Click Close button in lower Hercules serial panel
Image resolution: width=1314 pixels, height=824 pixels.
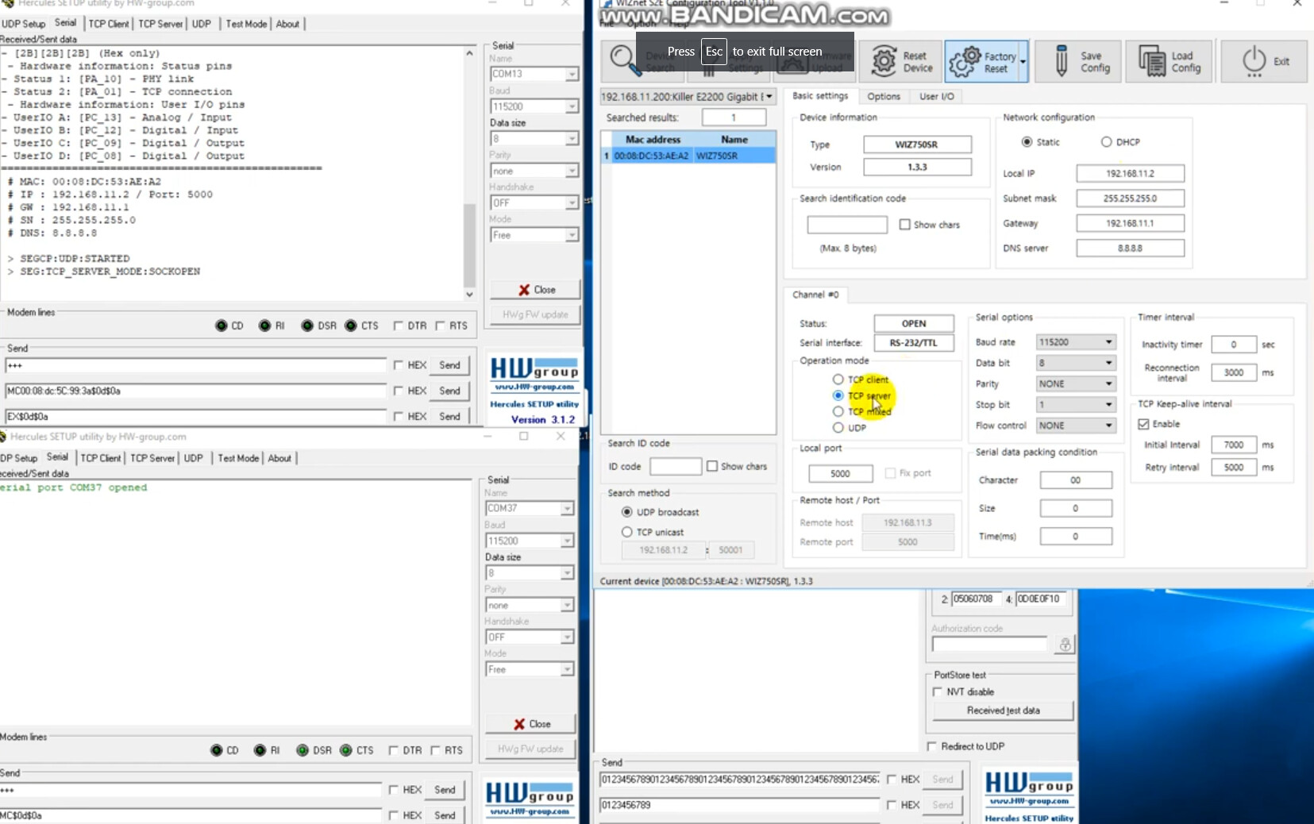[x=530, y=724]
